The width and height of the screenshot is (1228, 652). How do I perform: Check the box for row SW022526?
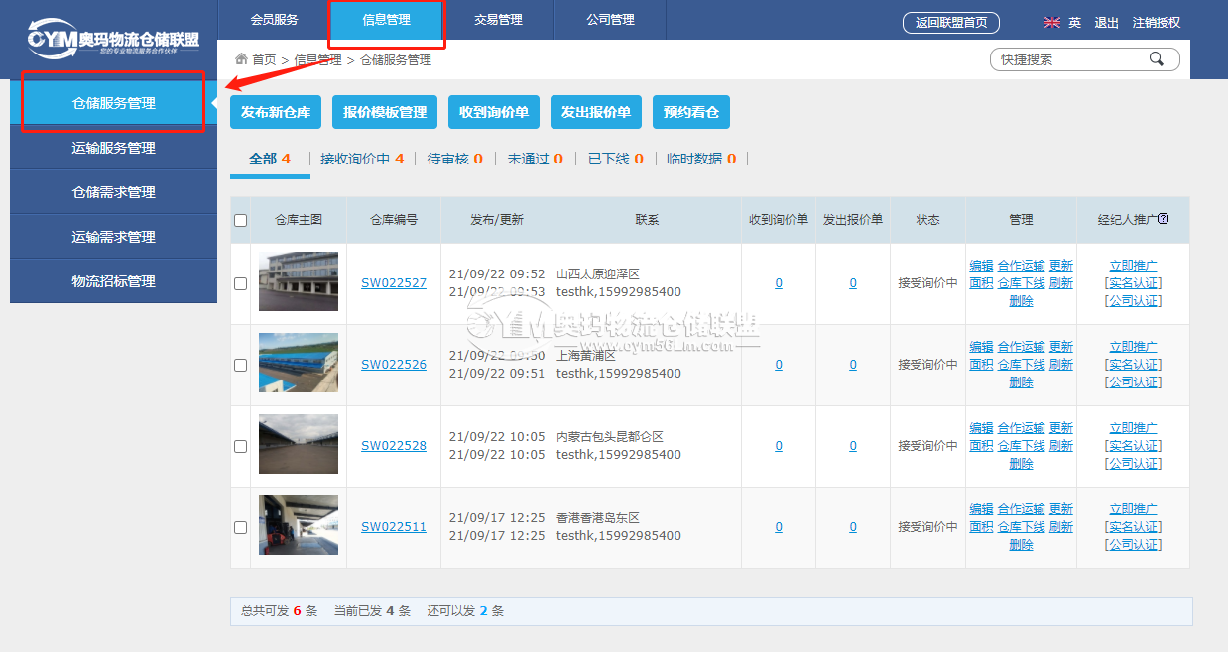tap(240, 365)
